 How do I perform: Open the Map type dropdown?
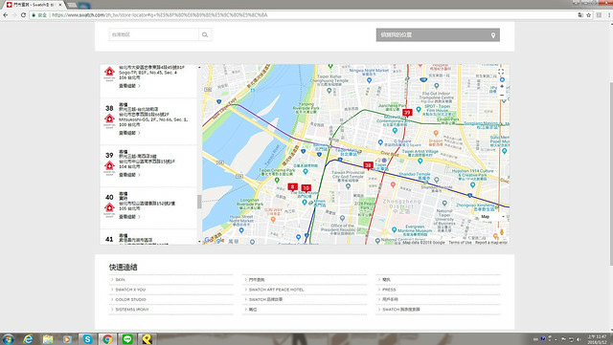coord(491,217)
